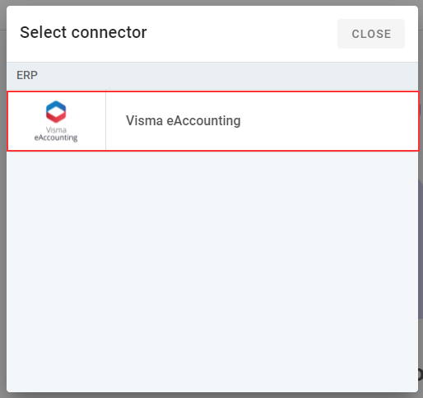Click the CLOSE label text
This screenshot has width=423, height=398.
(371, 34)
